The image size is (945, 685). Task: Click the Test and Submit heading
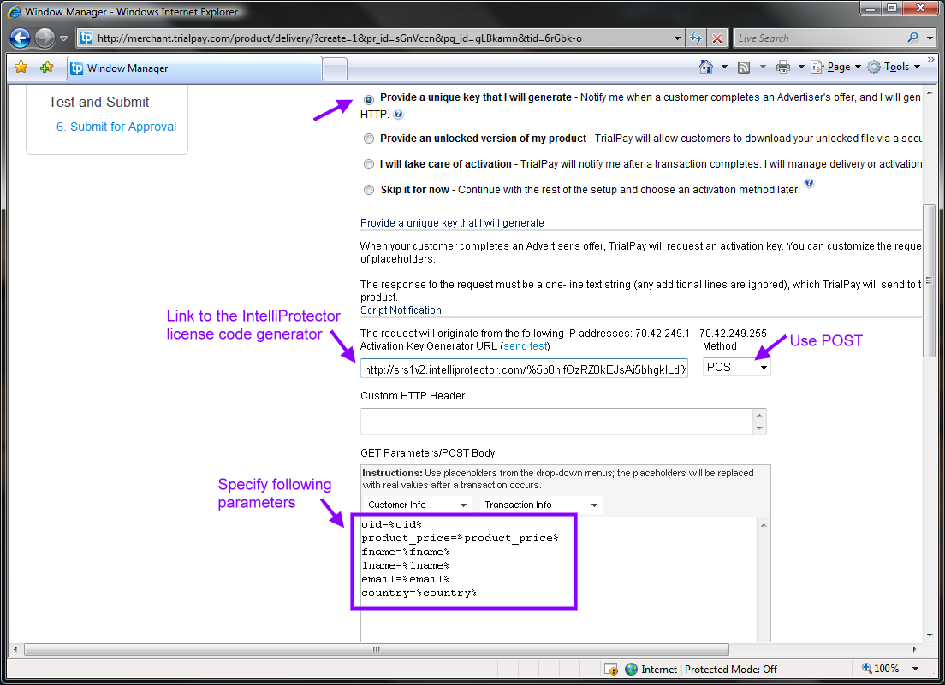click(x=98, y=103)
